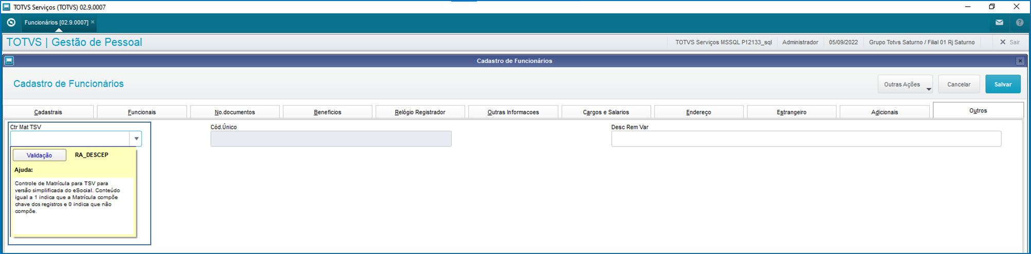Select the Outros tab

978,110
